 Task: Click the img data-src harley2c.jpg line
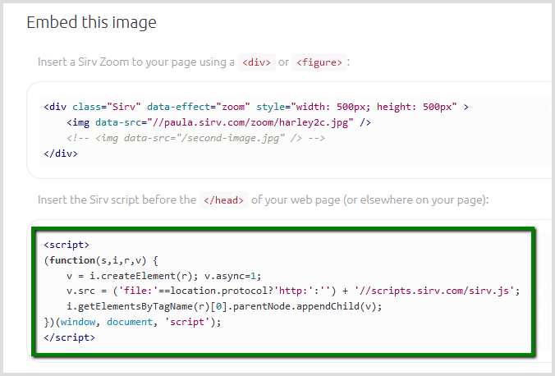[x=218, y=122]
